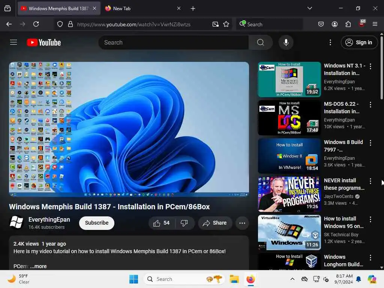Open a new tab with plus button
Image resolution: width=384 pixels, height=288 pixels.
(x=193, y=9)
